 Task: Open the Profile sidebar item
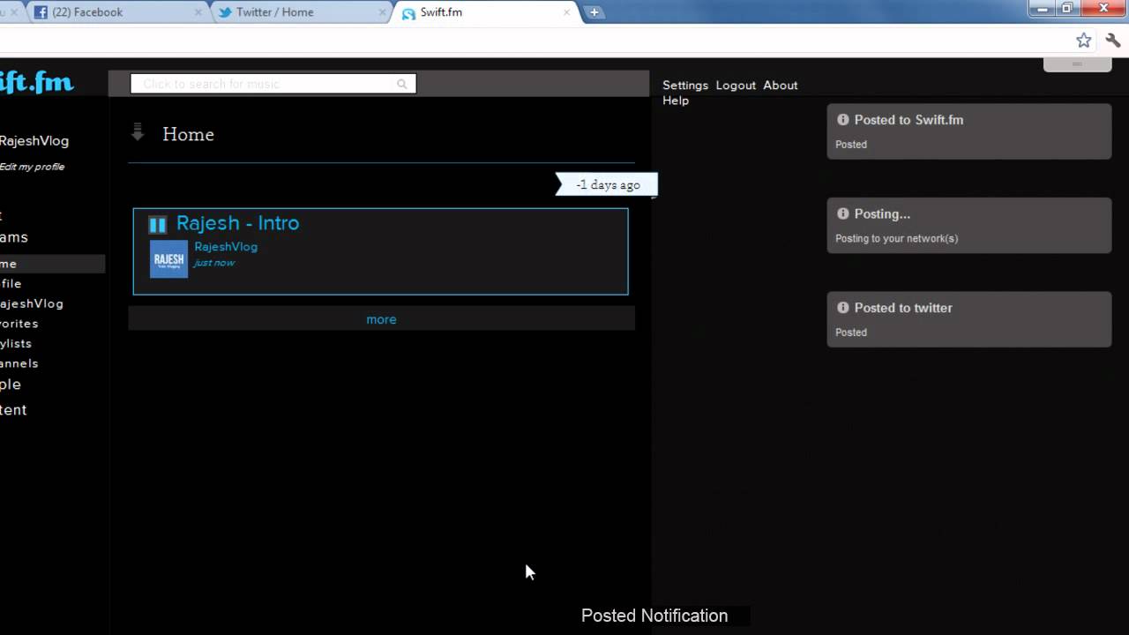click(11, 284)
